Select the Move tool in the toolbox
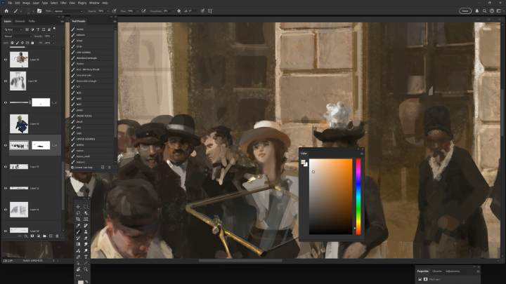 pos(78,207)
